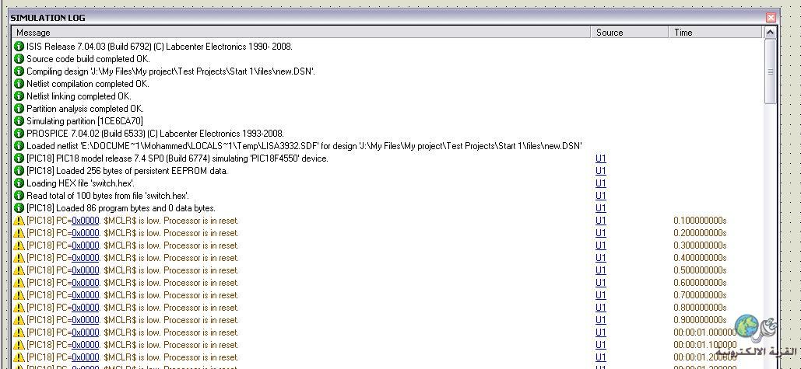Open U1 link for 'Loaded 256 bytes' row
Image resolution: width=801 pixels, height=369 pixels.
601,171
